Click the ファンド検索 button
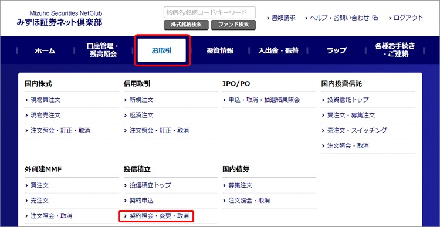 (x=233, y=25)
